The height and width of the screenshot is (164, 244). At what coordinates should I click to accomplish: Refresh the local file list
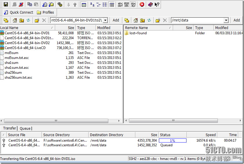click(x=28, y=20)
